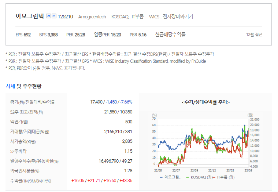
Task: Click the WICS : 전자장비와기기 classification
Action: click(171, 17)
